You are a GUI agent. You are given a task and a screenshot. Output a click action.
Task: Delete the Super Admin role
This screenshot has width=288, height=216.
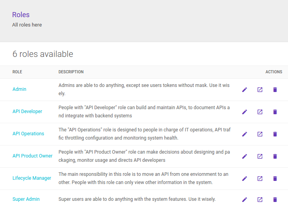point(275,200)
